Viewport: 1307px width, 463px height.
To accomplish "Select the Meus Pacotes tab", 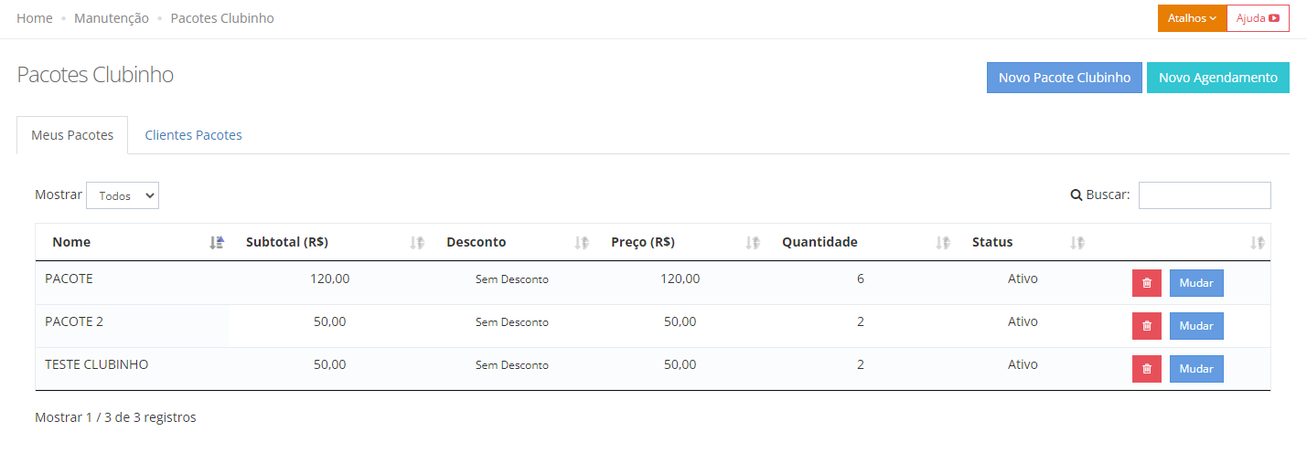I will point(72,135).
